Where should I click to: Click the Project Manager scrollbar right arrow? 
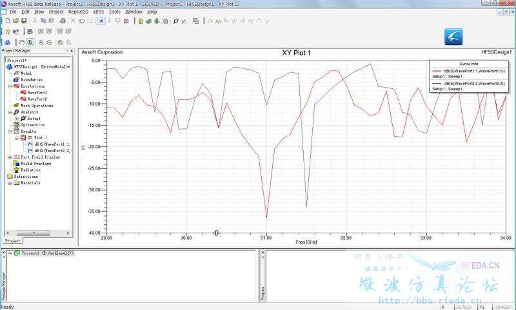pyautogui.click(x=68, y=233)
